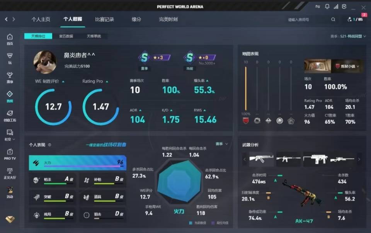This screenshot has height=233, width=371.
Task: Click the Inferno map preview image
Action: pyautogui.click(x=318, y=66)
